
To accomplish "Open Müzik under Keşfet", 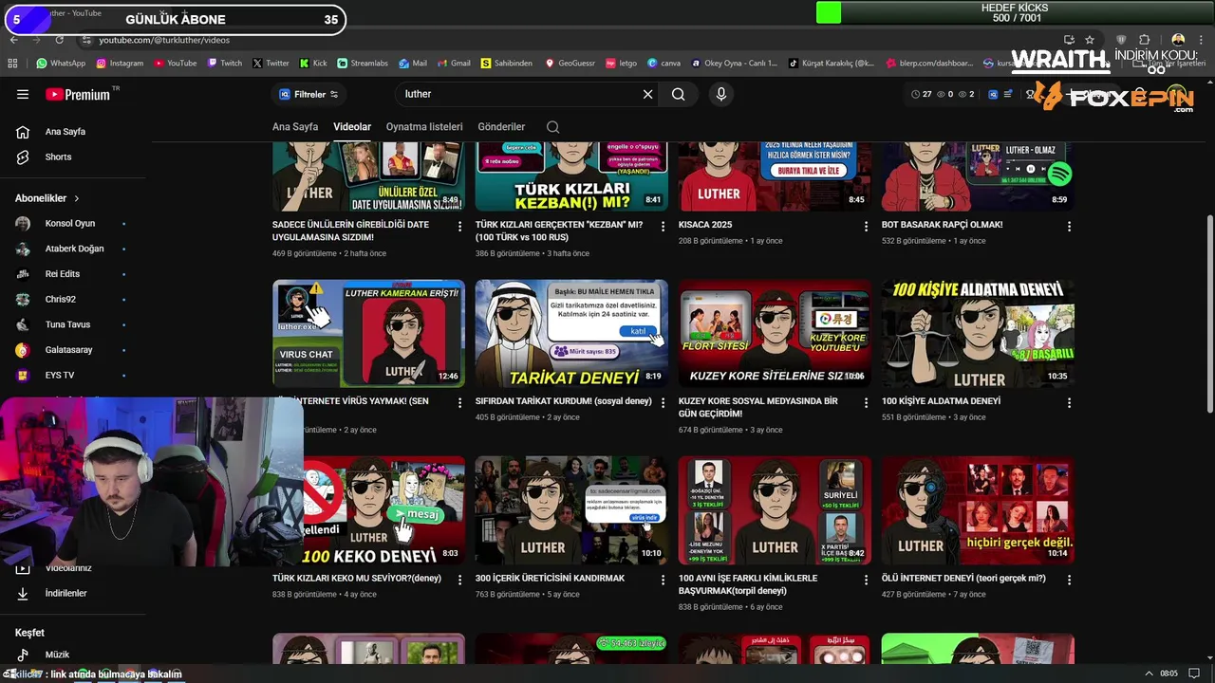I will [57, 655].
